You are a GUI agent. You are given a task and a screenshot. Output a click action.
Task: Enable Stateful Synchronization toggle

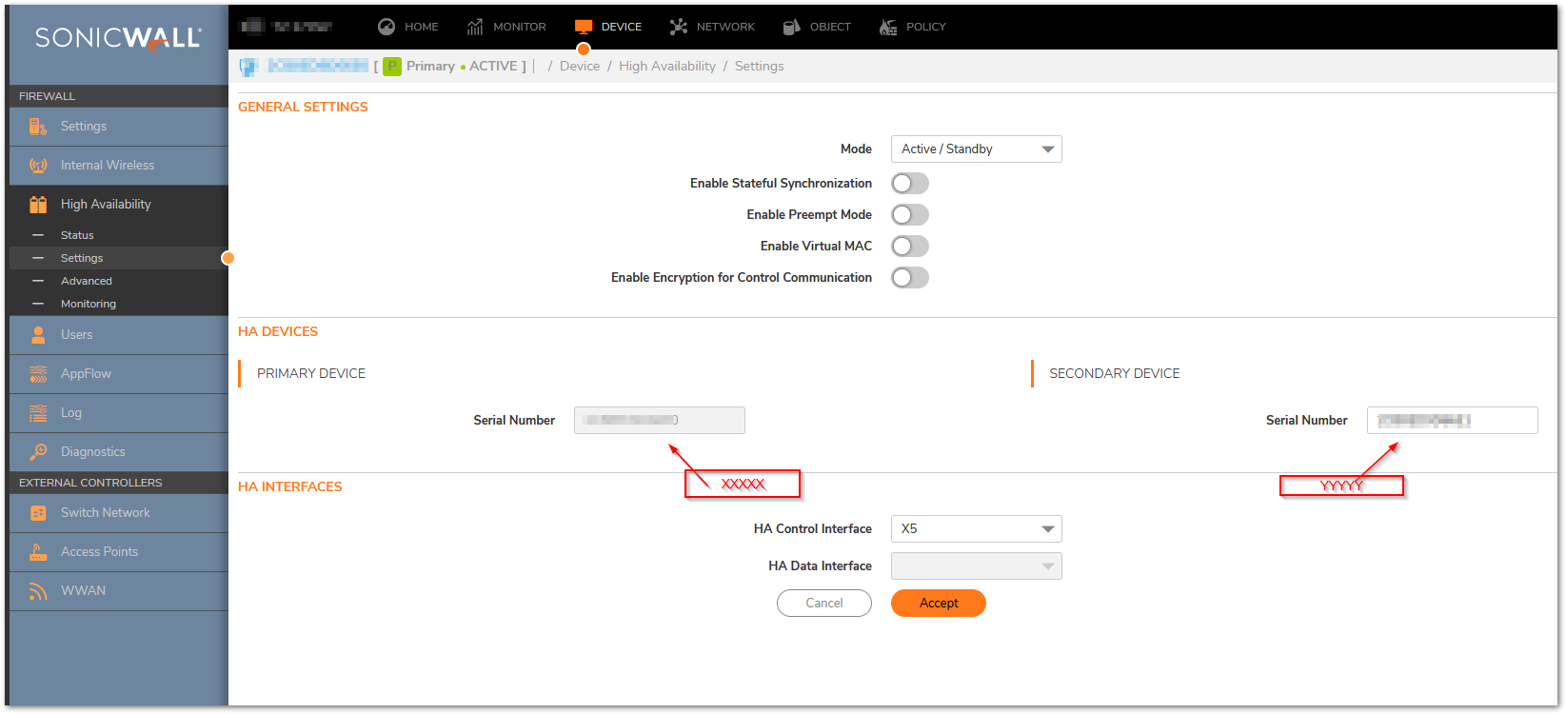tap(909, 184)
